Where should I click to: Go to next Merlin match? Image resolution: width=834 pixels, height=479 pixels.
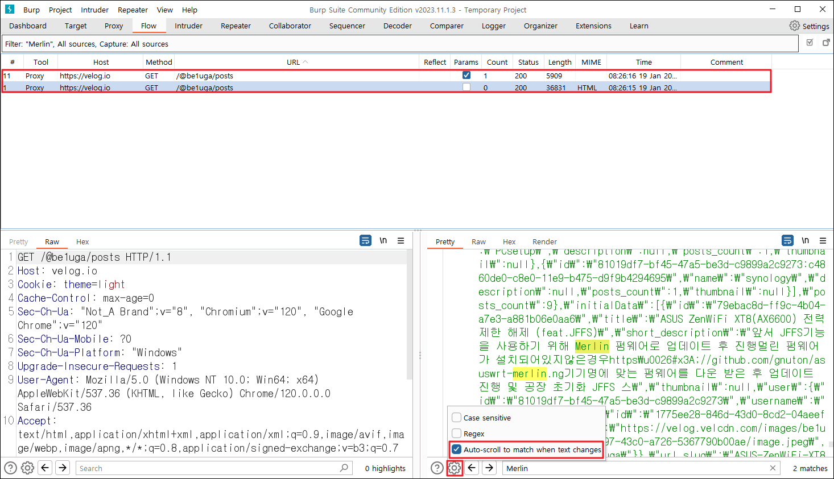click(489, 468)
